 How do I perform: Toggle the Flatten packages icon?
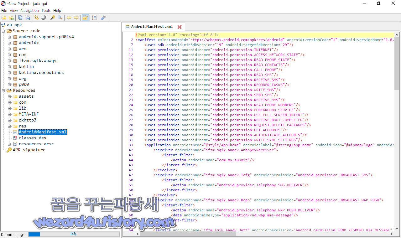pos(44,18)
